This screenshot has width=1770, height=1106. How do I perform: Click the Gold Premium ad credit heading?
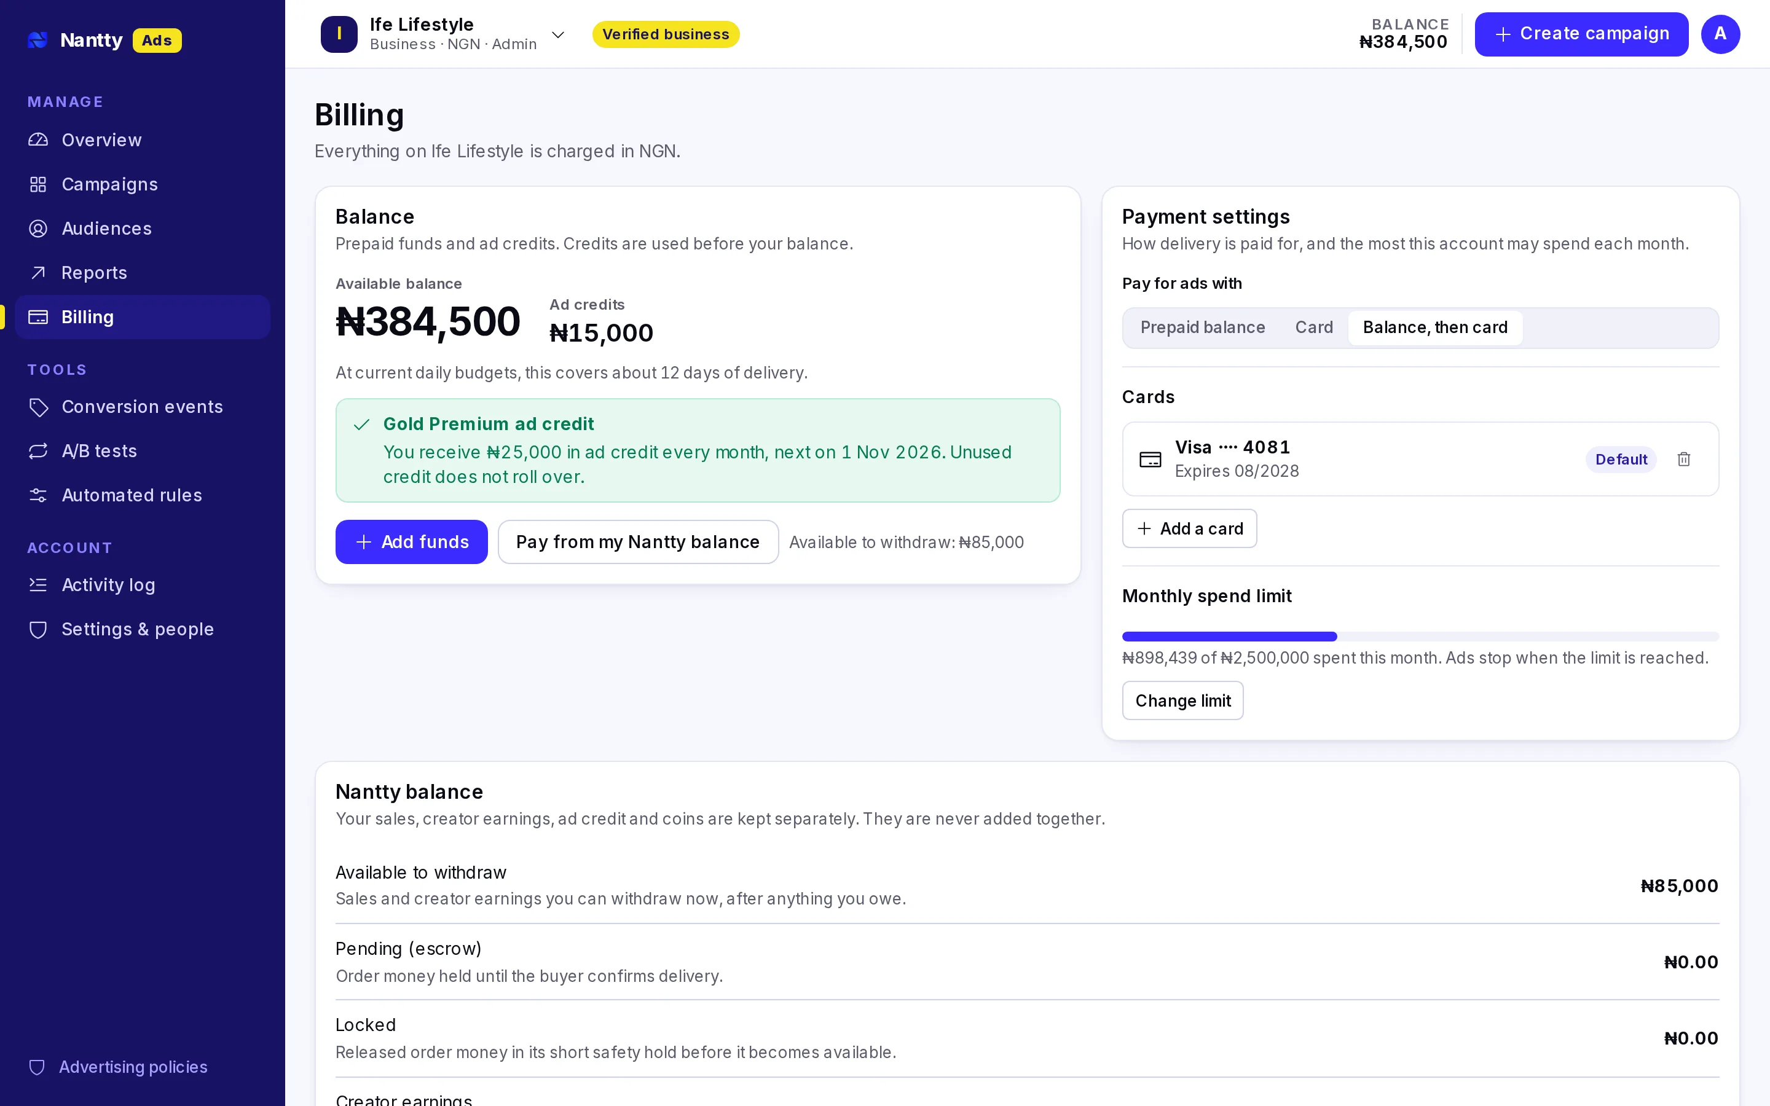click(489, 424)
